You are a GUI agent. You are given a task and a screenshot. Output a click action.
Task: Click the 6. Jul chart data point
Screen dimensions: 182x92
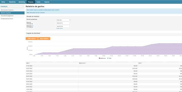[x=74, y=49]
